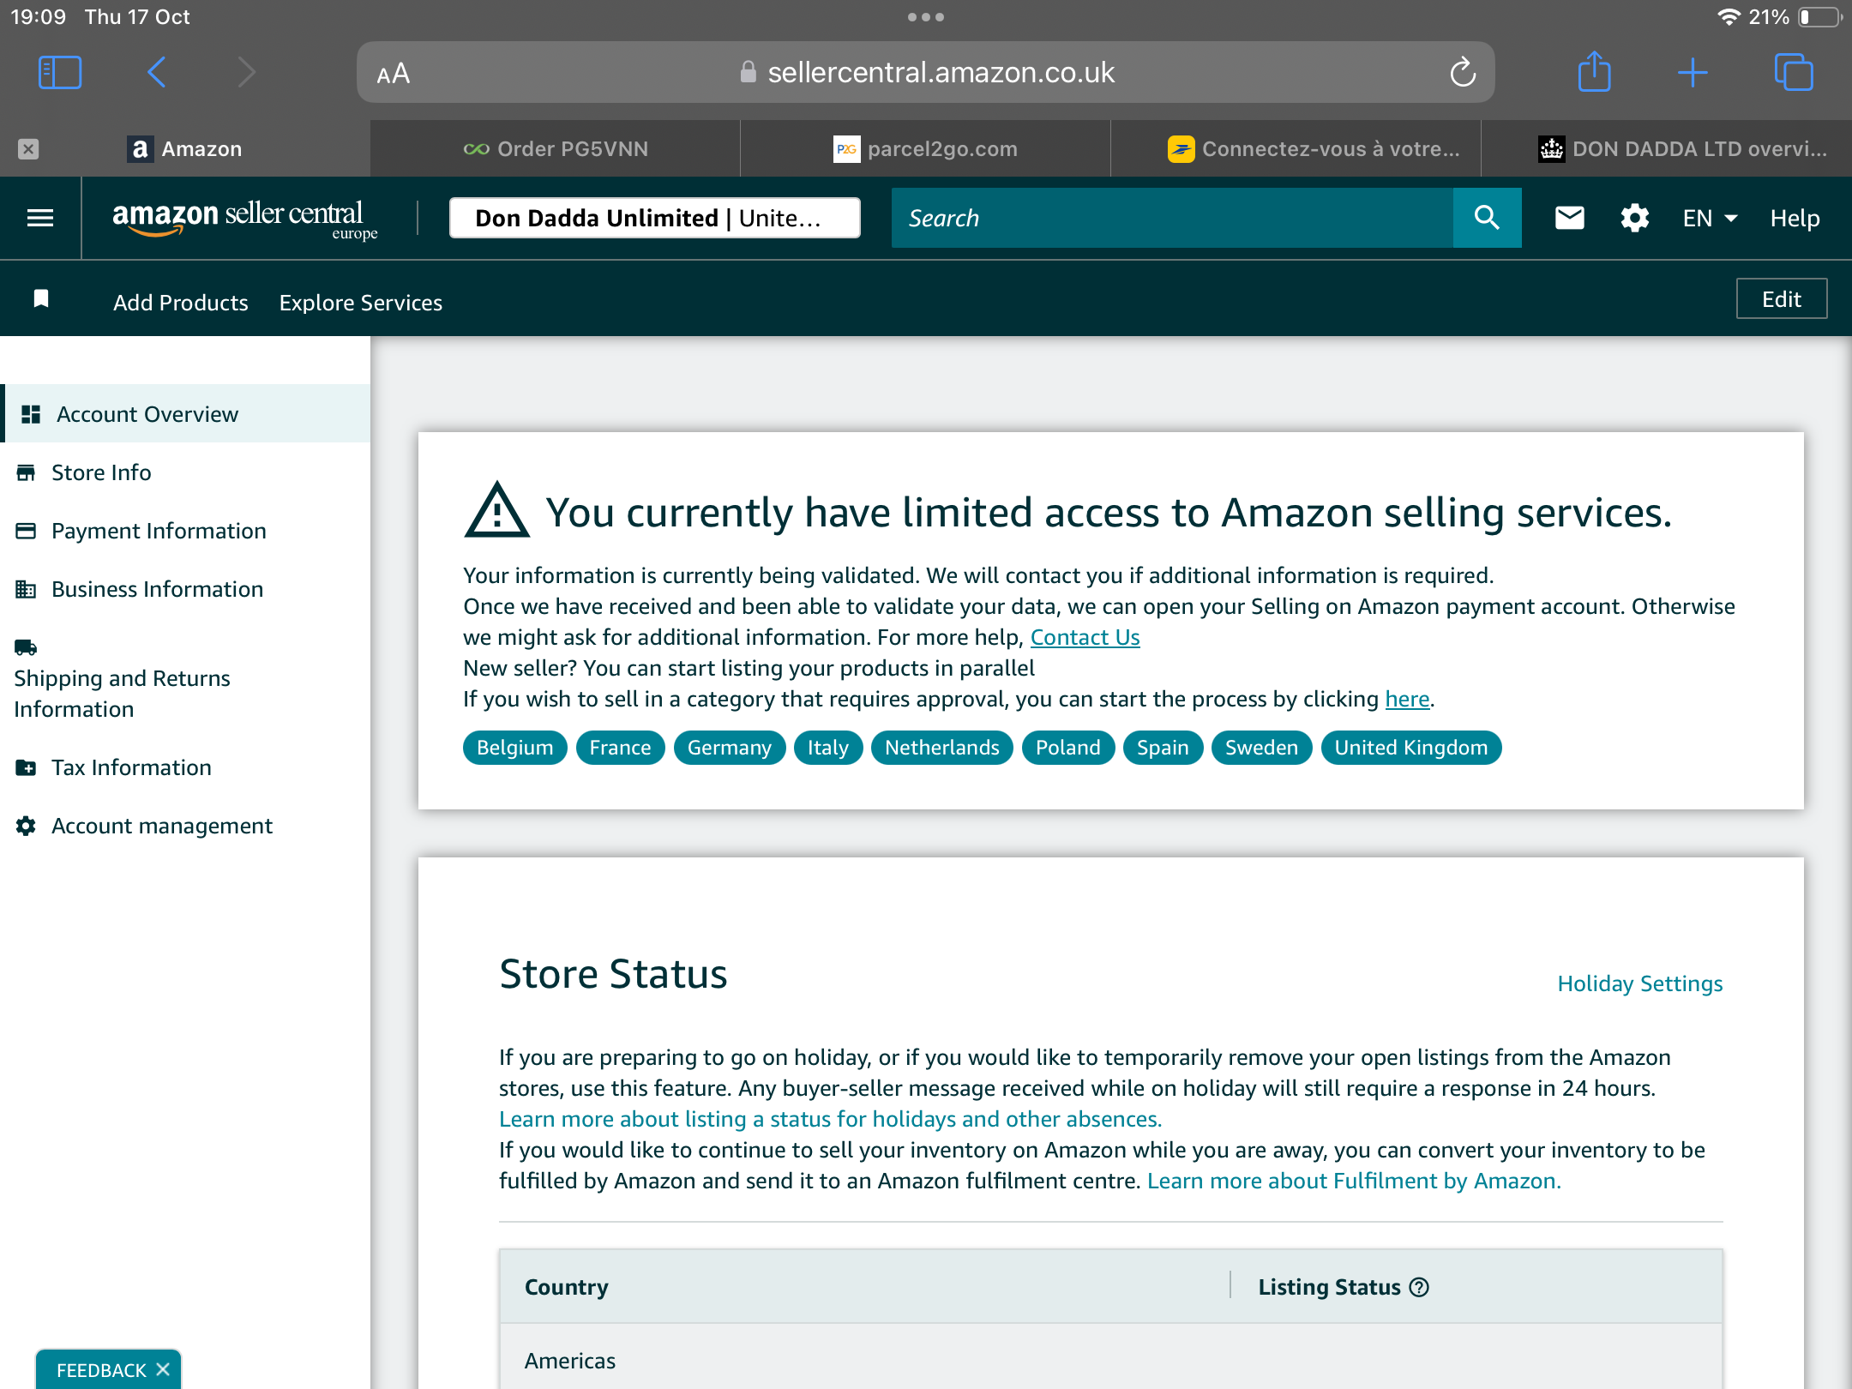Click the Sweden country tag
The image size is (1852, 1389).
(1261, 748)
